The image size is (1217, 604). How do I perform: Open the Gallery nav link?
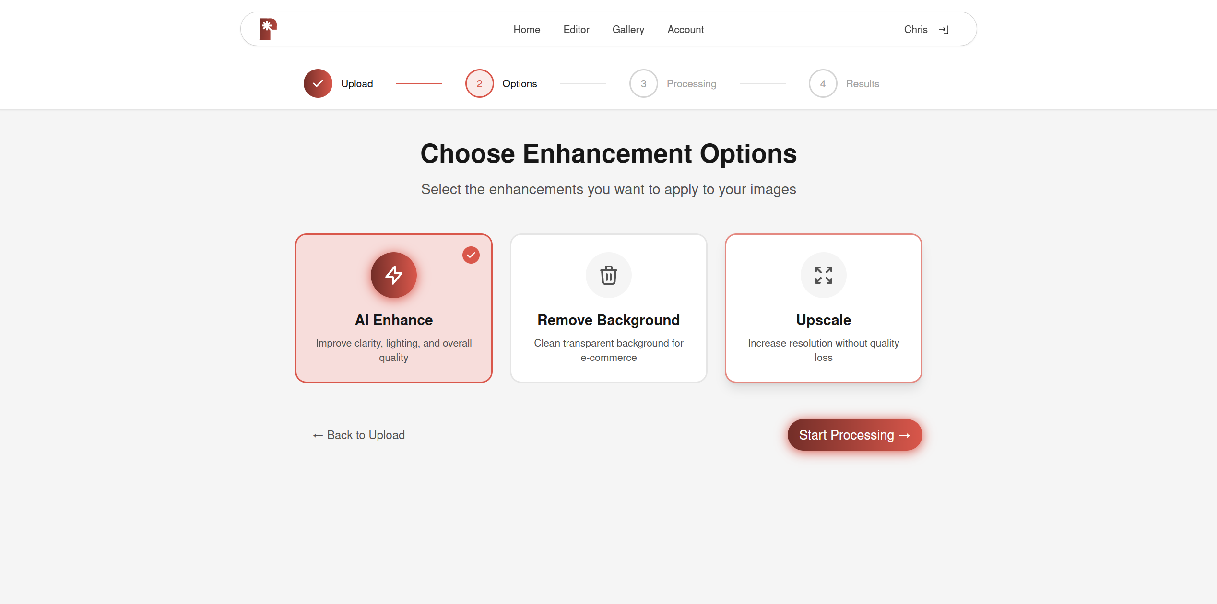tap(628, 30)
